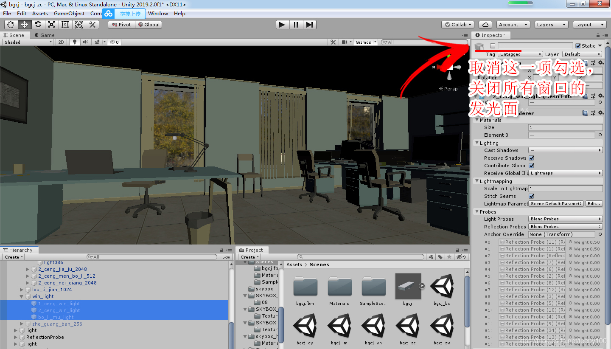Viewport: 611px width, 349px height.
Task: Toggle Pivot handle position
Action: [x=121, y=25]
